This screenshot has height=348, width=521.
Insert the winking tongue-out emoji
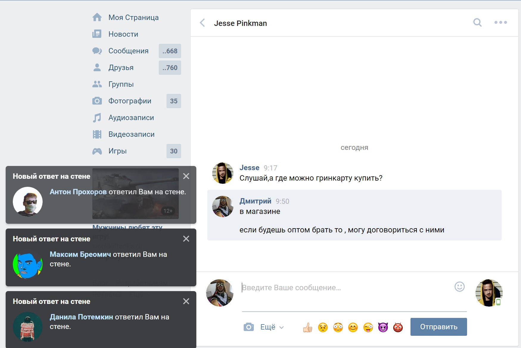click(368, 327)
